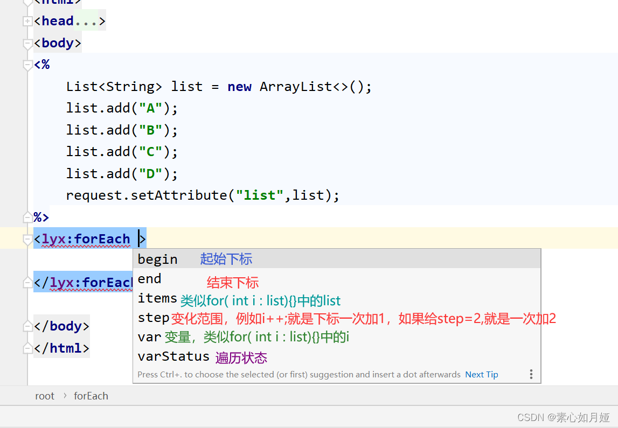This screenshot has width=618, height=428.
Task: Select the begin attribute suggestion
Action: 337,259
